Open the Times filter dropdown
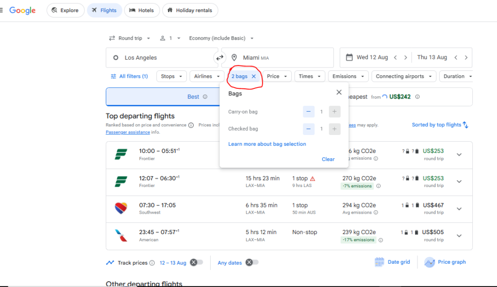497x287 pixels. (x=310, y=76)
